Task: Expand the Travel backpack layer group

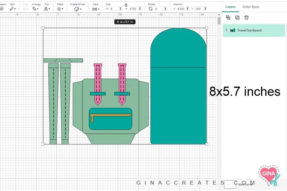Action: click(226, 30)
